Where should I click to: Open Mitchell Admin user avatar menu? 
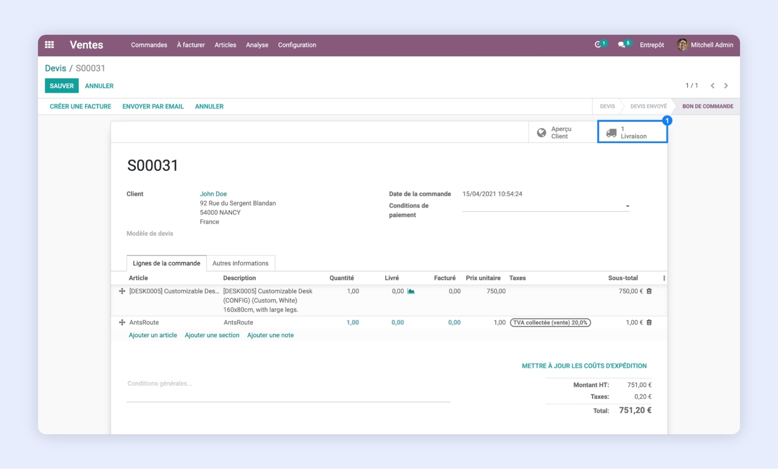[682, 44]
